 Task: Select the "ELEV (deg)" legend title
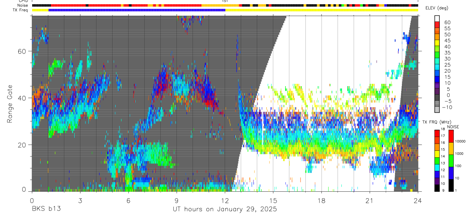click(437, 8)
